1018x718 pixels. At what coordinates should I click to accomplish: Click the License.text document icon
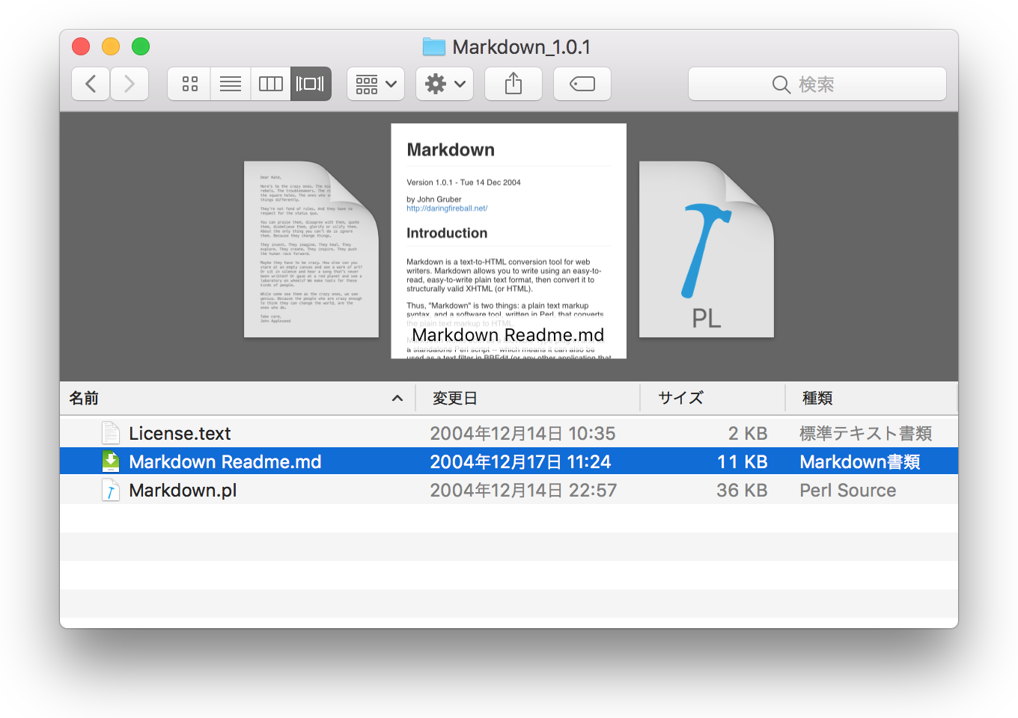click(111, 433)
